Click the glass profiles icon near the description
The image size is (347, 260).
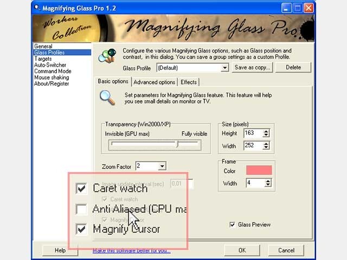pyautogui.click(x=107, y=55)
